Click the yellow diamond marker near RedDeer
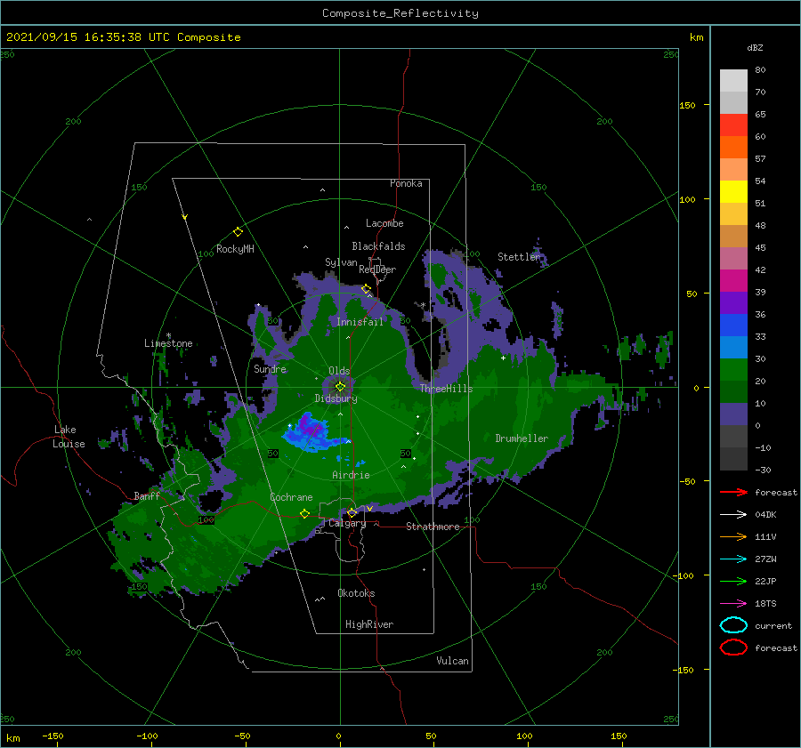This screenshot has height=748, width=801. [366, 289]
